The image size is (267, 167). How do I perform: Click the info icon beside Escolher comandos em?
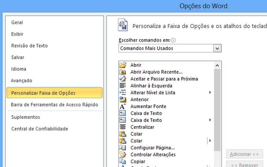click(173, 40)
